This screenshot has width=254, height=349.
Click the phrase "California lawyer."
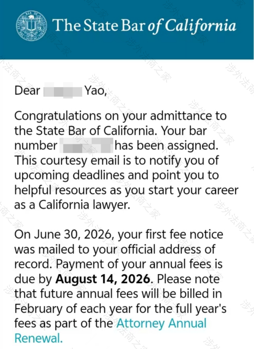(x=84, y=205)
